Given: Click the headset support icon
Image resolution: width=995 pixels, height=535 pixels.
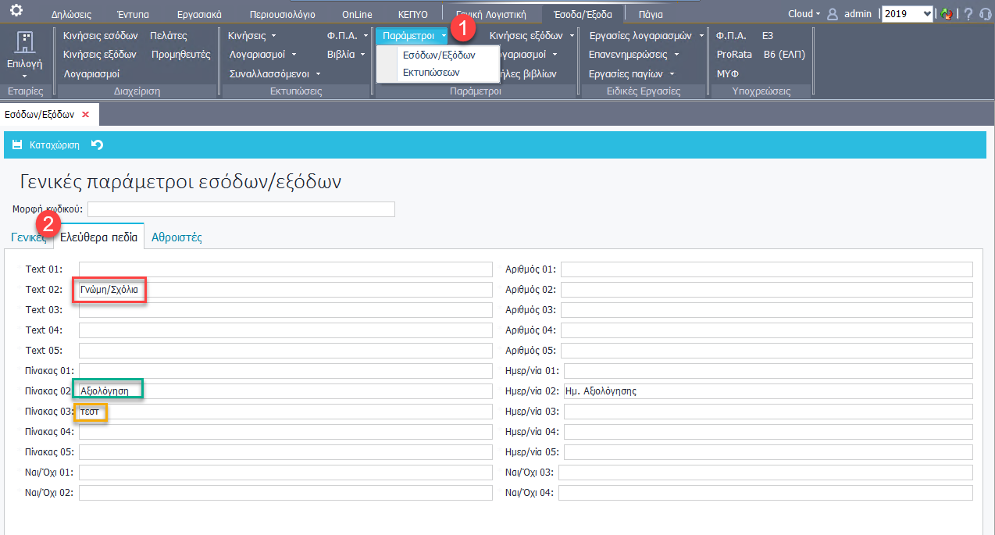Looking at the screenshot, I should point(985,14).
